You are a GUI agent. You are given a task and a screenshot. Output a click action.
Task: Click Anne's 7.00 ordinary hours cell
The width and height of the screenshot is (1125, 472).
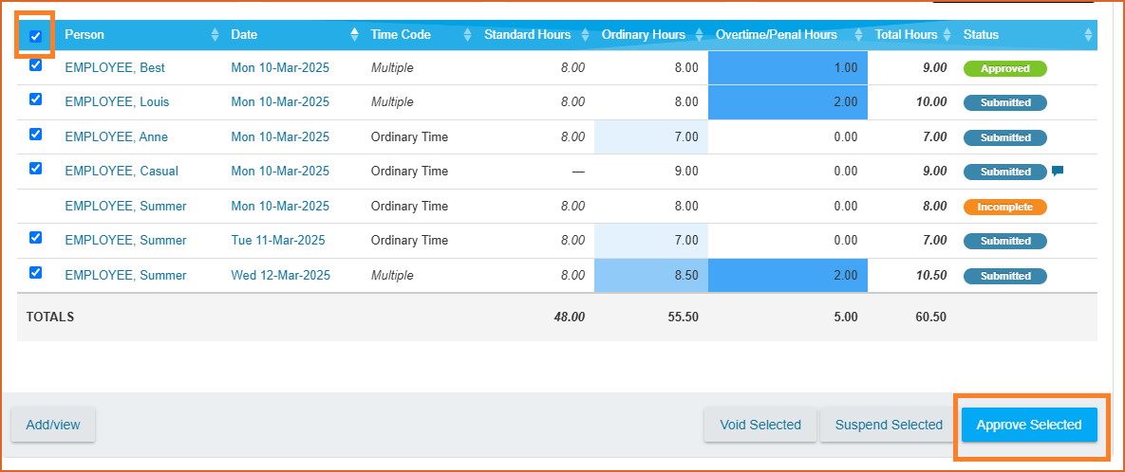(650, 136)
